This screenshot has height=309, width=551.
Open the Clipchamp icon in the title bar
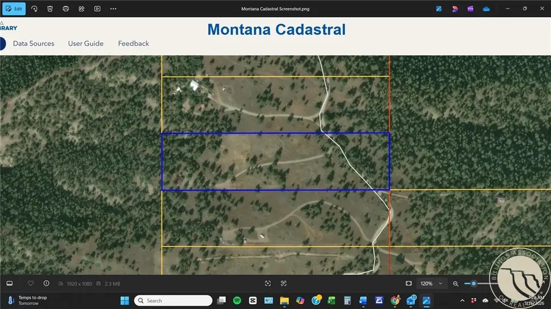(x=470, y=9)
